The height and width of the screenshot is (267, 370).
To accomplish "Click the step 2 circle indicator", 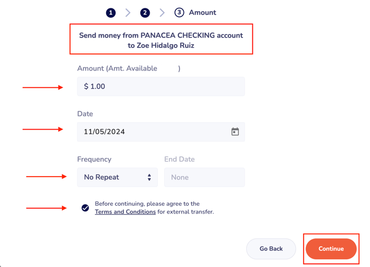I will 145,13.
